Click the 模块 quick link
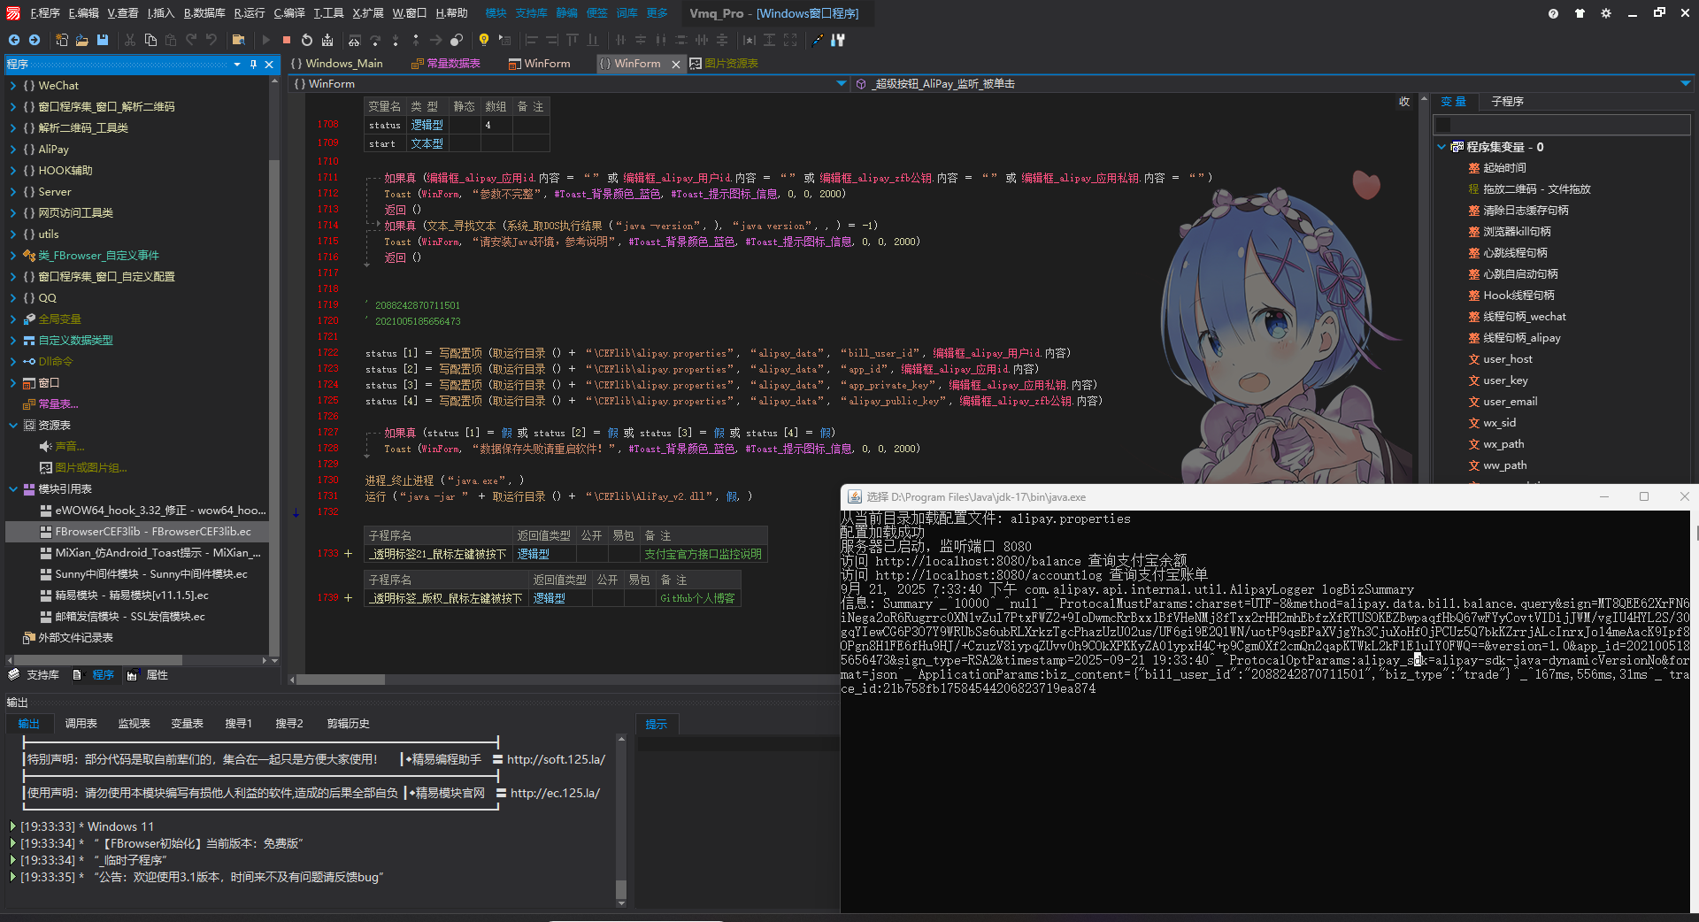1699x922 pixels. (x=496, y=13)
